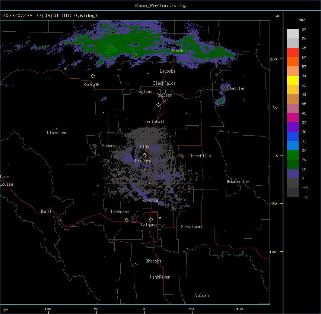Click the Didsbury label
Viewport: 321px width, 314px height.
pyautogui.click(x=143, y=161)
